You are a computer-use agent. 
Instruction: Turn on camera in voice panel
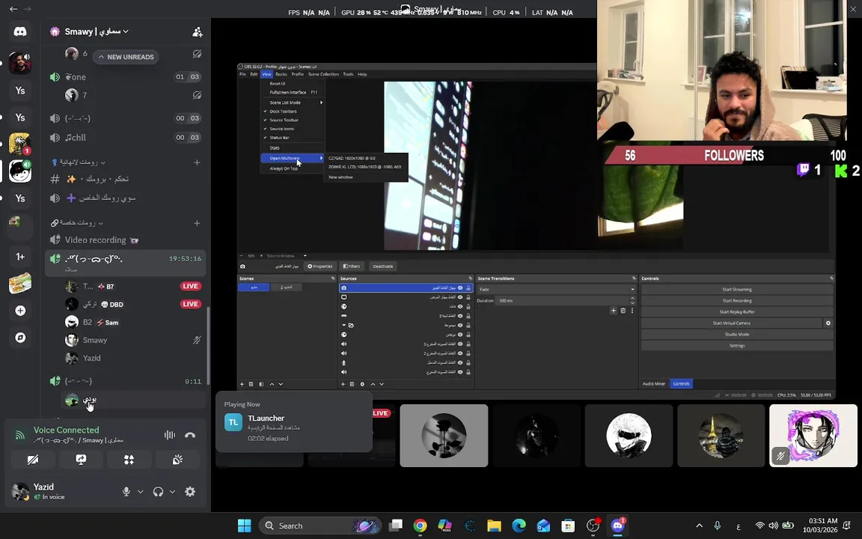(33, 460)
